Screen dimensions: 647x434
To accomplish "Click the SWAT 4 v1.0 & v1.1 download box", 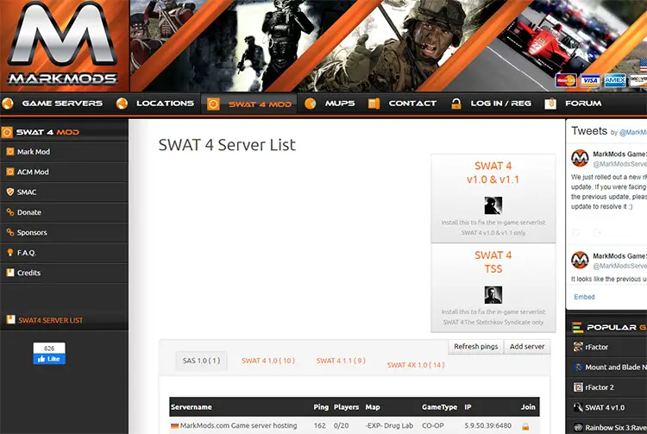I will point(493,198).
